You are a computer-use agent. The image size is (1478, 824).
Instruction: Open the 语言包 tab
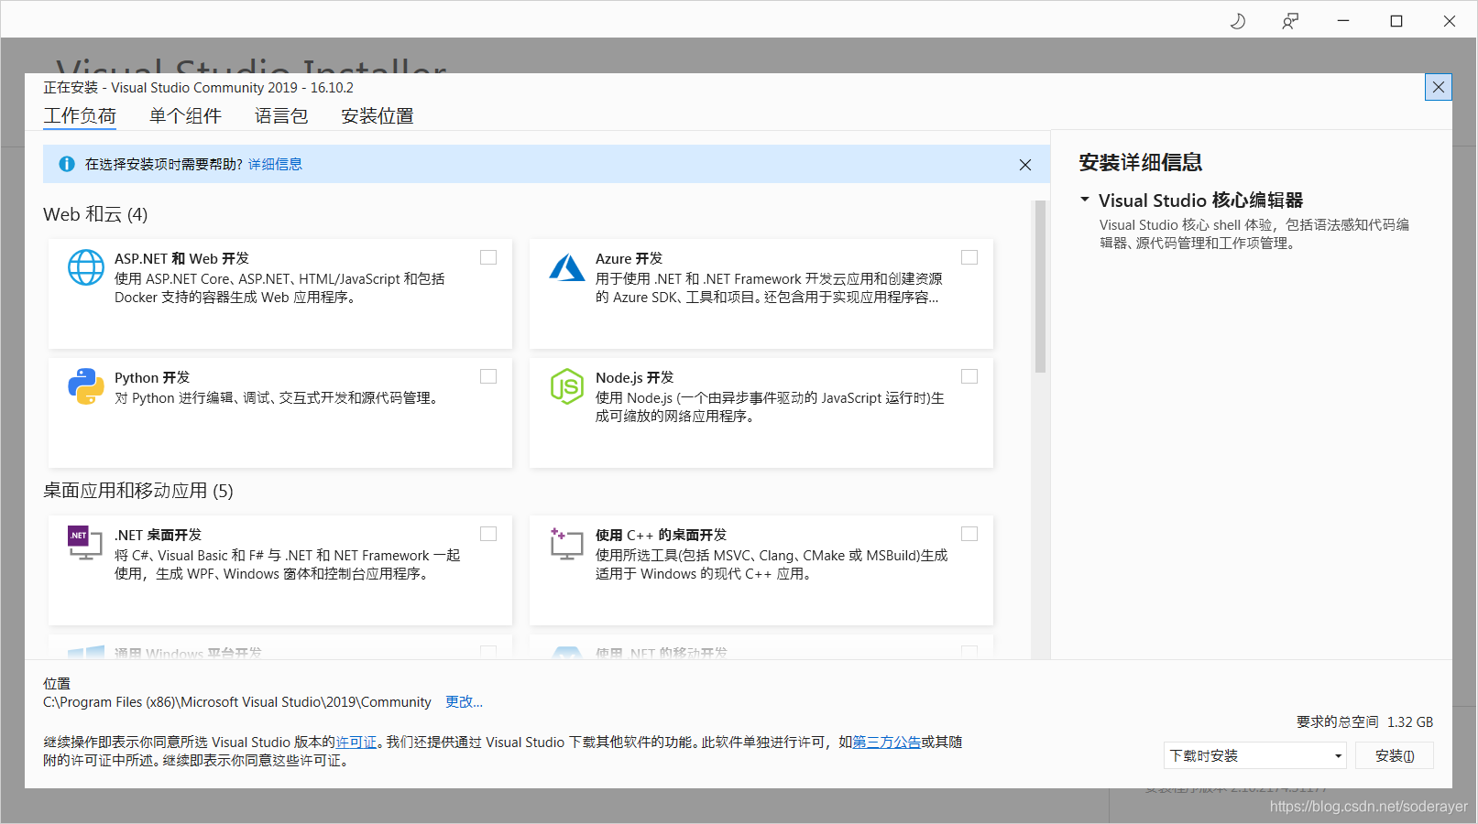[281, 116]
